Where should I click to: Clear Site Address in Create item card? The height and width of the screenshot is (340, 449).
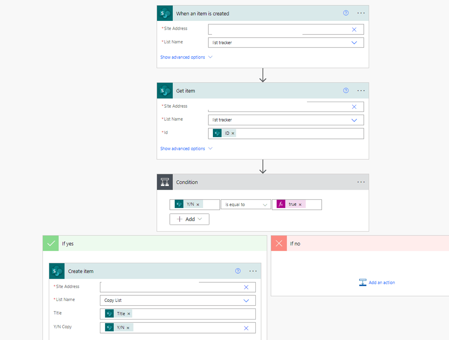(246, 287)
